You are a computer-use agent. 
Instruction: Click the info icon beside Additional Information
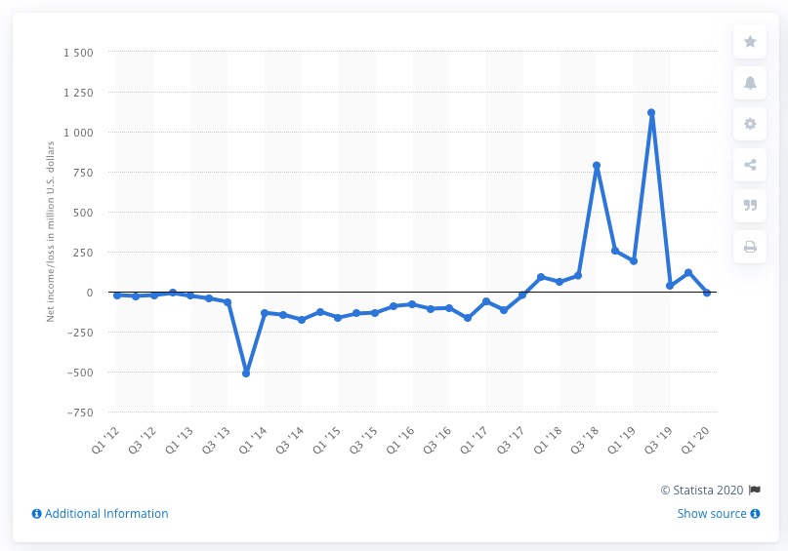37,514
